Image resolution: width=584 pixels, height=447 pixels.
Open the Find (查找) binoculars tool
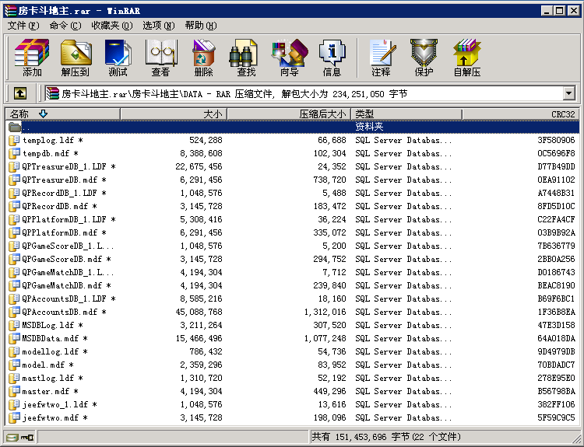coord(246,58)
